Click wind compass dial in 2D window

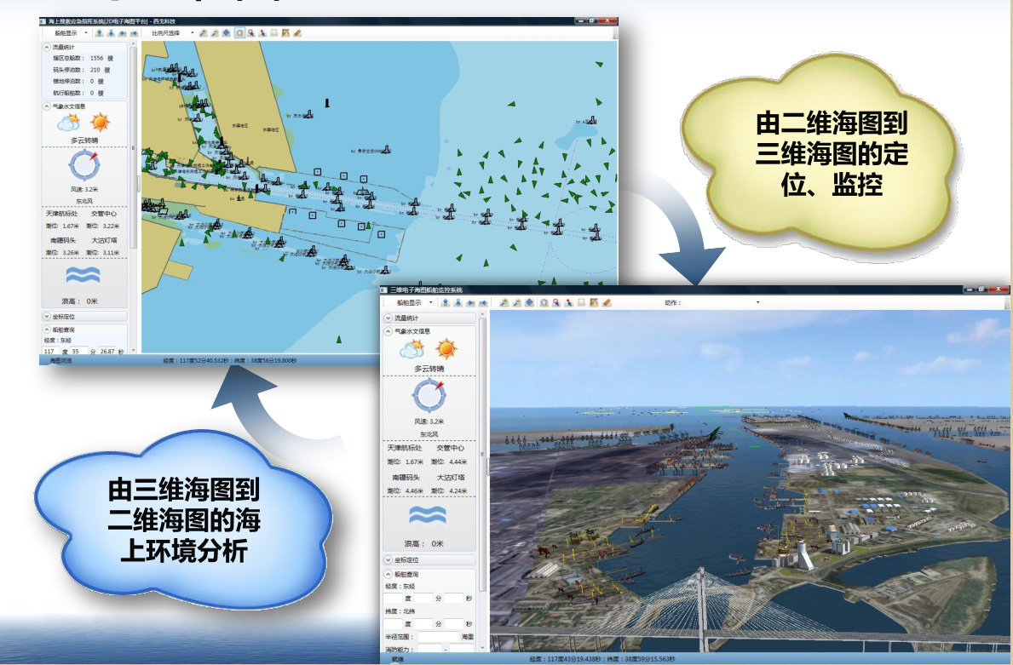point(84,165)
